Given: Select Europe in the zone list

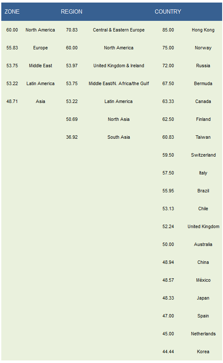Looking at the screenshot, I should 41,48.
